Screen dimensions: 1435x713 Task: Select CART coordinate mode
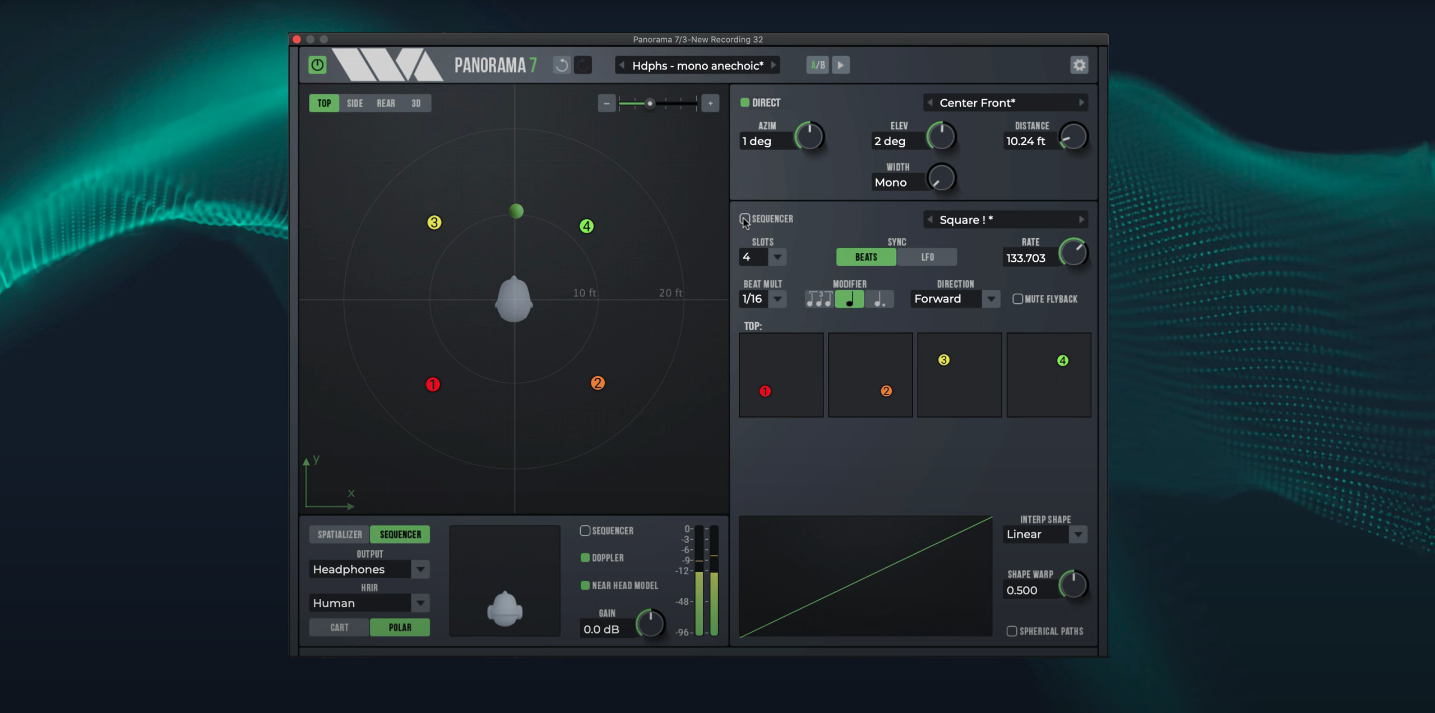[x=339, y=627]
